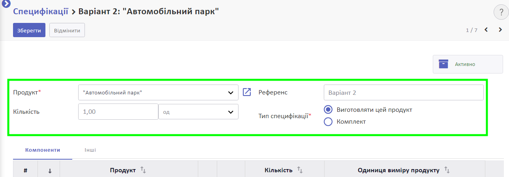The width and height of the screenshot is (509, 177).
Task: Select the 'Комплект' radio option
Action: (x=328, y=122)
